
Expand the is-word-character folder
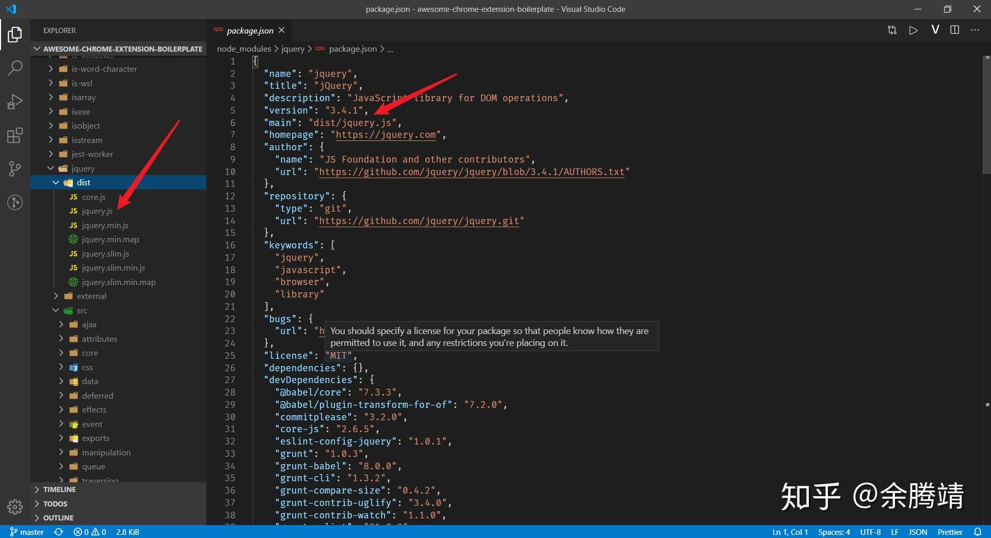[x=118, y=69]
